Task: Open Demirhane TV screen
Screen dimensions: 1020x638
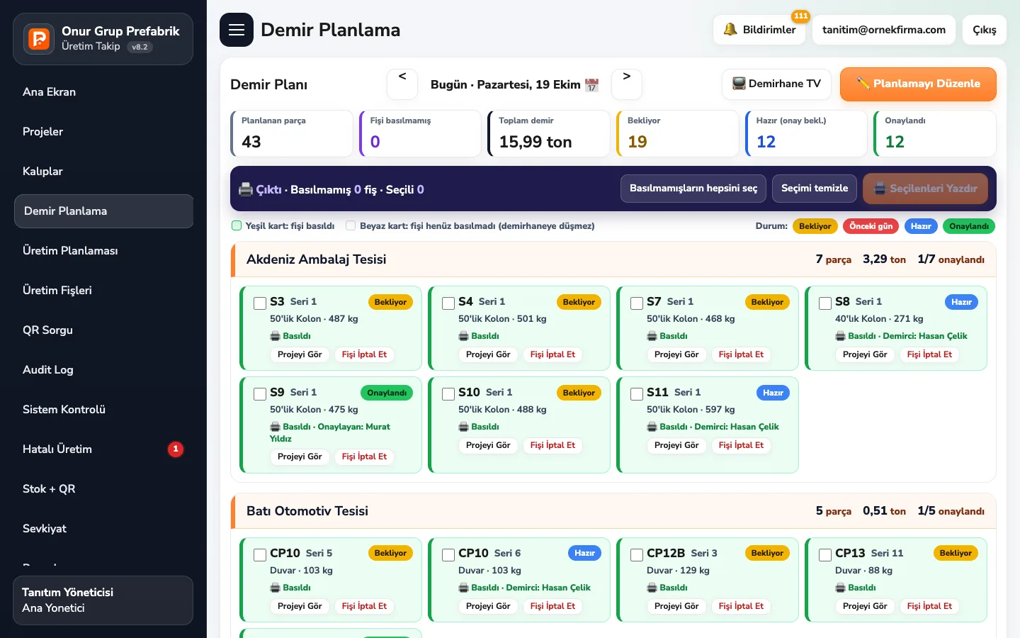Action: (776, 84)
